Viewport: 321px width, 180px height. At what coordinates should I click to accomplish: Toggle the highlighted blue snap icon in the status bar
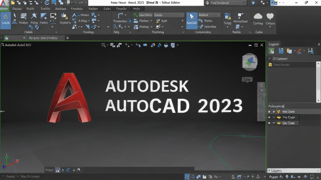[187, 177]
